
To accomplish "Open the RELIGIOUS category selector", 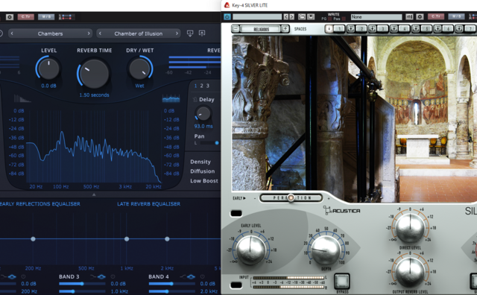I will (x=260, y=29).
